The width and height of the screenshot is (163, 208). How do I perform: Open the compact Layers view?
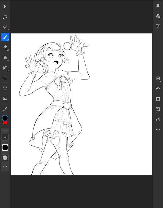point(158,6)
